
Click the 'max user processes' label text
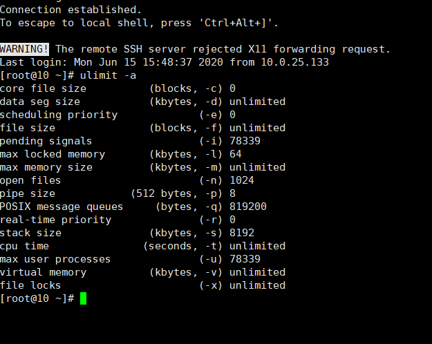click(x=55, y=260)
